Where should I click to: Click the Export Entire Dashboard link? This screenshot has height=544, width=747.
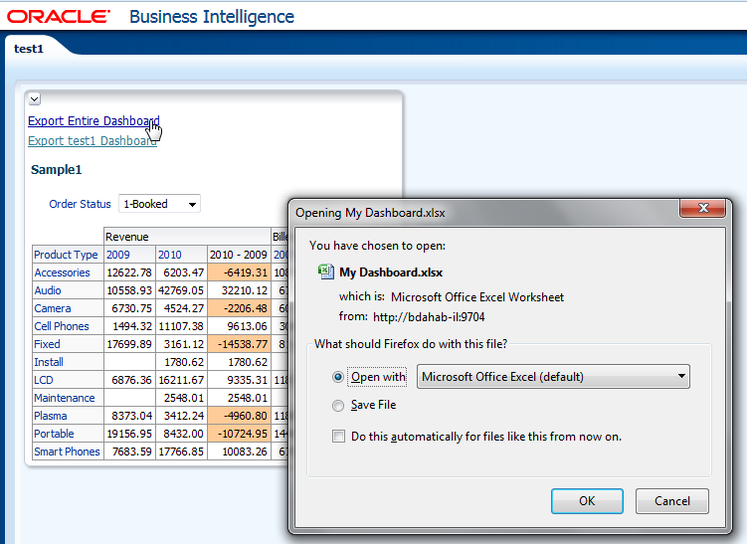(93, 121)
